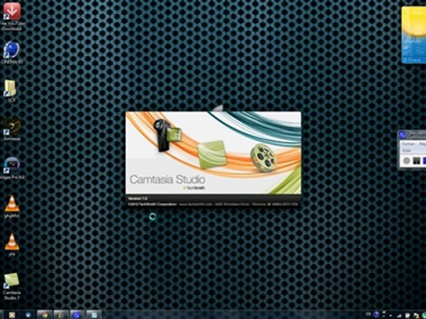
Task: Switch to the CamStudio taskbar button
Action: click(77, 315)
